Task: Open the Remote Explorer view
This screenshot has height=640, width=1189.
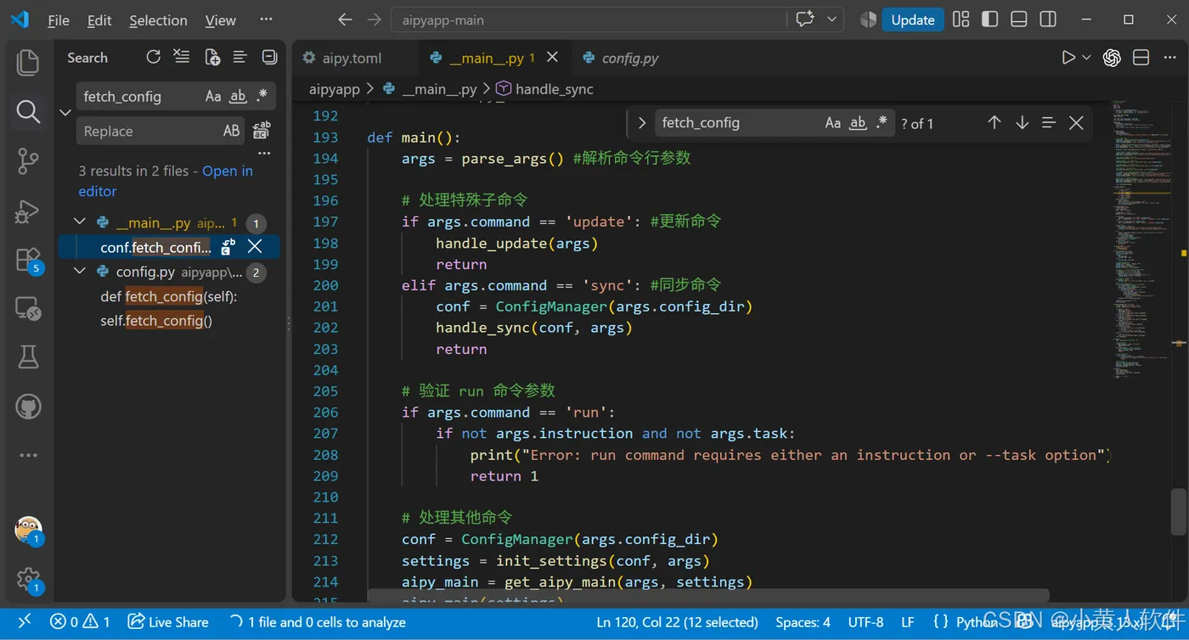Action: coord(28,309)
